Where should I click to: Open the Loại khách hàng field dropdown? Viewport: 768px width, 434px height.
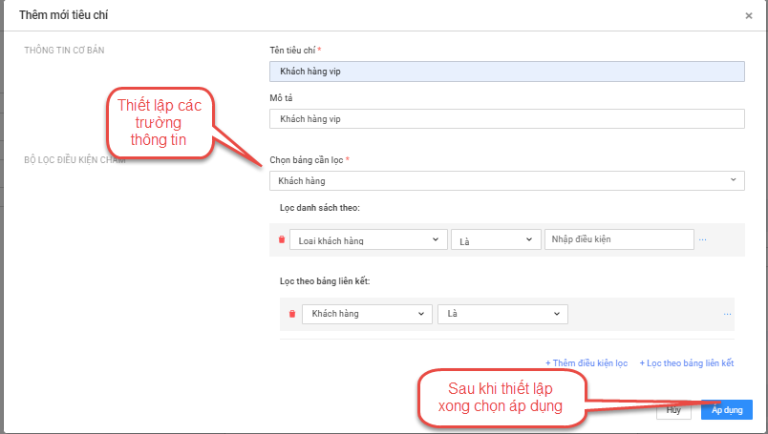pyautogui.click(x=369, y=239)
